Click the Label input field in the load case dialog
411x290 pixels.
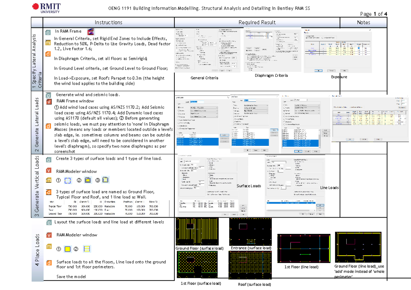pos(197,102)
